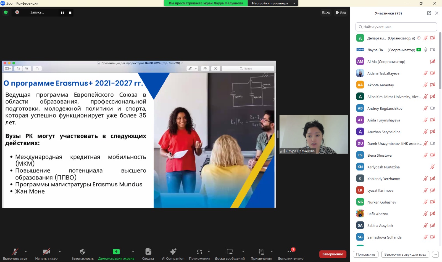Click the green screen-sharing badge for Лаура Па...
The width and height of the screenshot is (442, 262).
[419, 50]
